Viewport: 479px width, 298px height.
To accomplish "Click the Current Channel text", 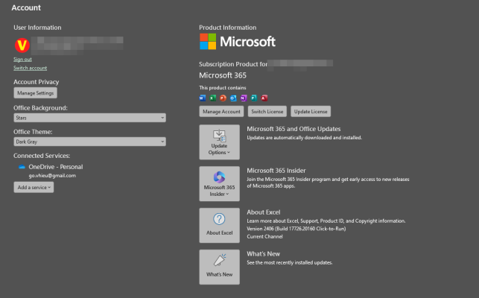I will [x=265, y=237].
